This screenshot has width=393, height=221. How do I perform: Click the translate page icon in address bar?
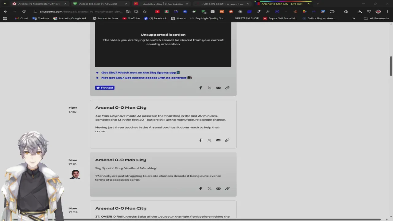[128, 12]
